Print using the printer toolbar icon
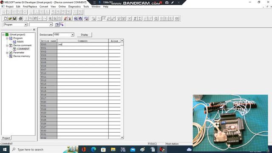The width and height of the screenshot is (272, 153). (20, 18)
